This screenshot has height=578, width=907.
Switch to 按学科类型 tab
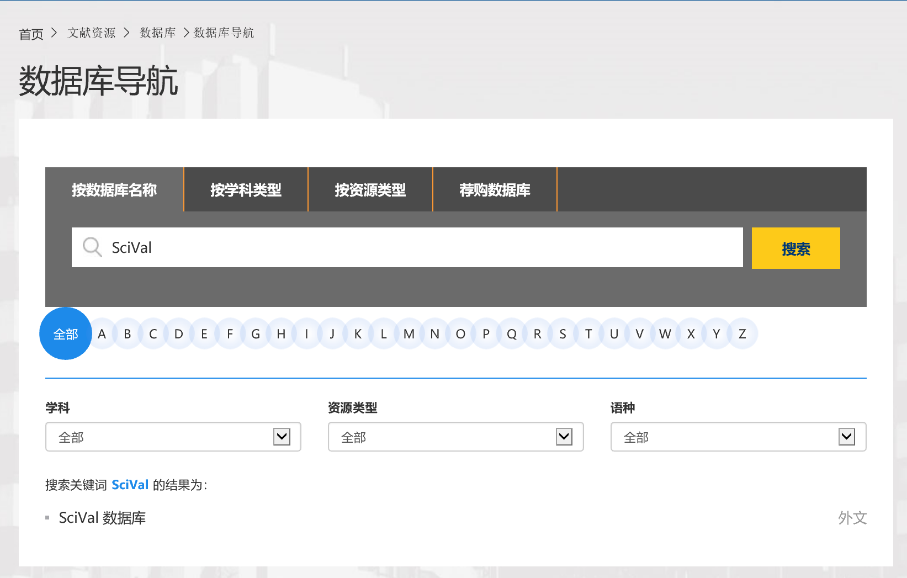point(246,190)
